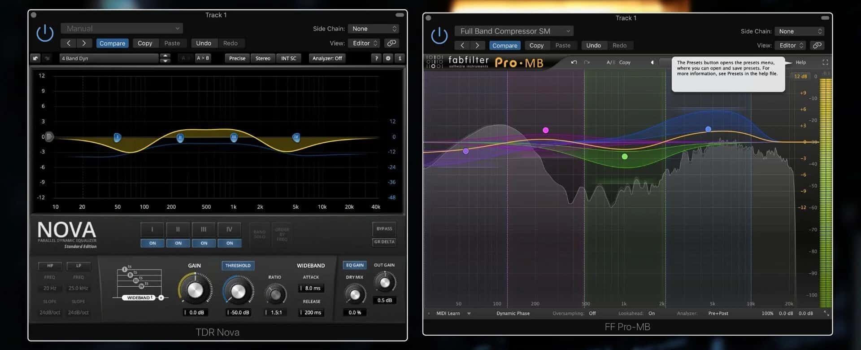Toggle Pro-MB full screen icon
Image resolution: width=861 pixels, height=350 pixels.
[x=825, y=62]
